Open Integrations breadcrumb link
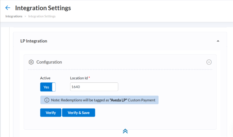The image size is (233, 137). point(14,16)
